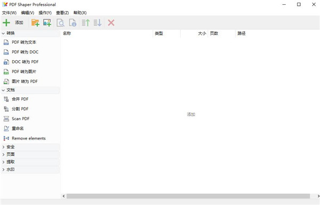Open the 操作(Y) menu
Viewport: 320px width, 205px height.
coord(45,13)
